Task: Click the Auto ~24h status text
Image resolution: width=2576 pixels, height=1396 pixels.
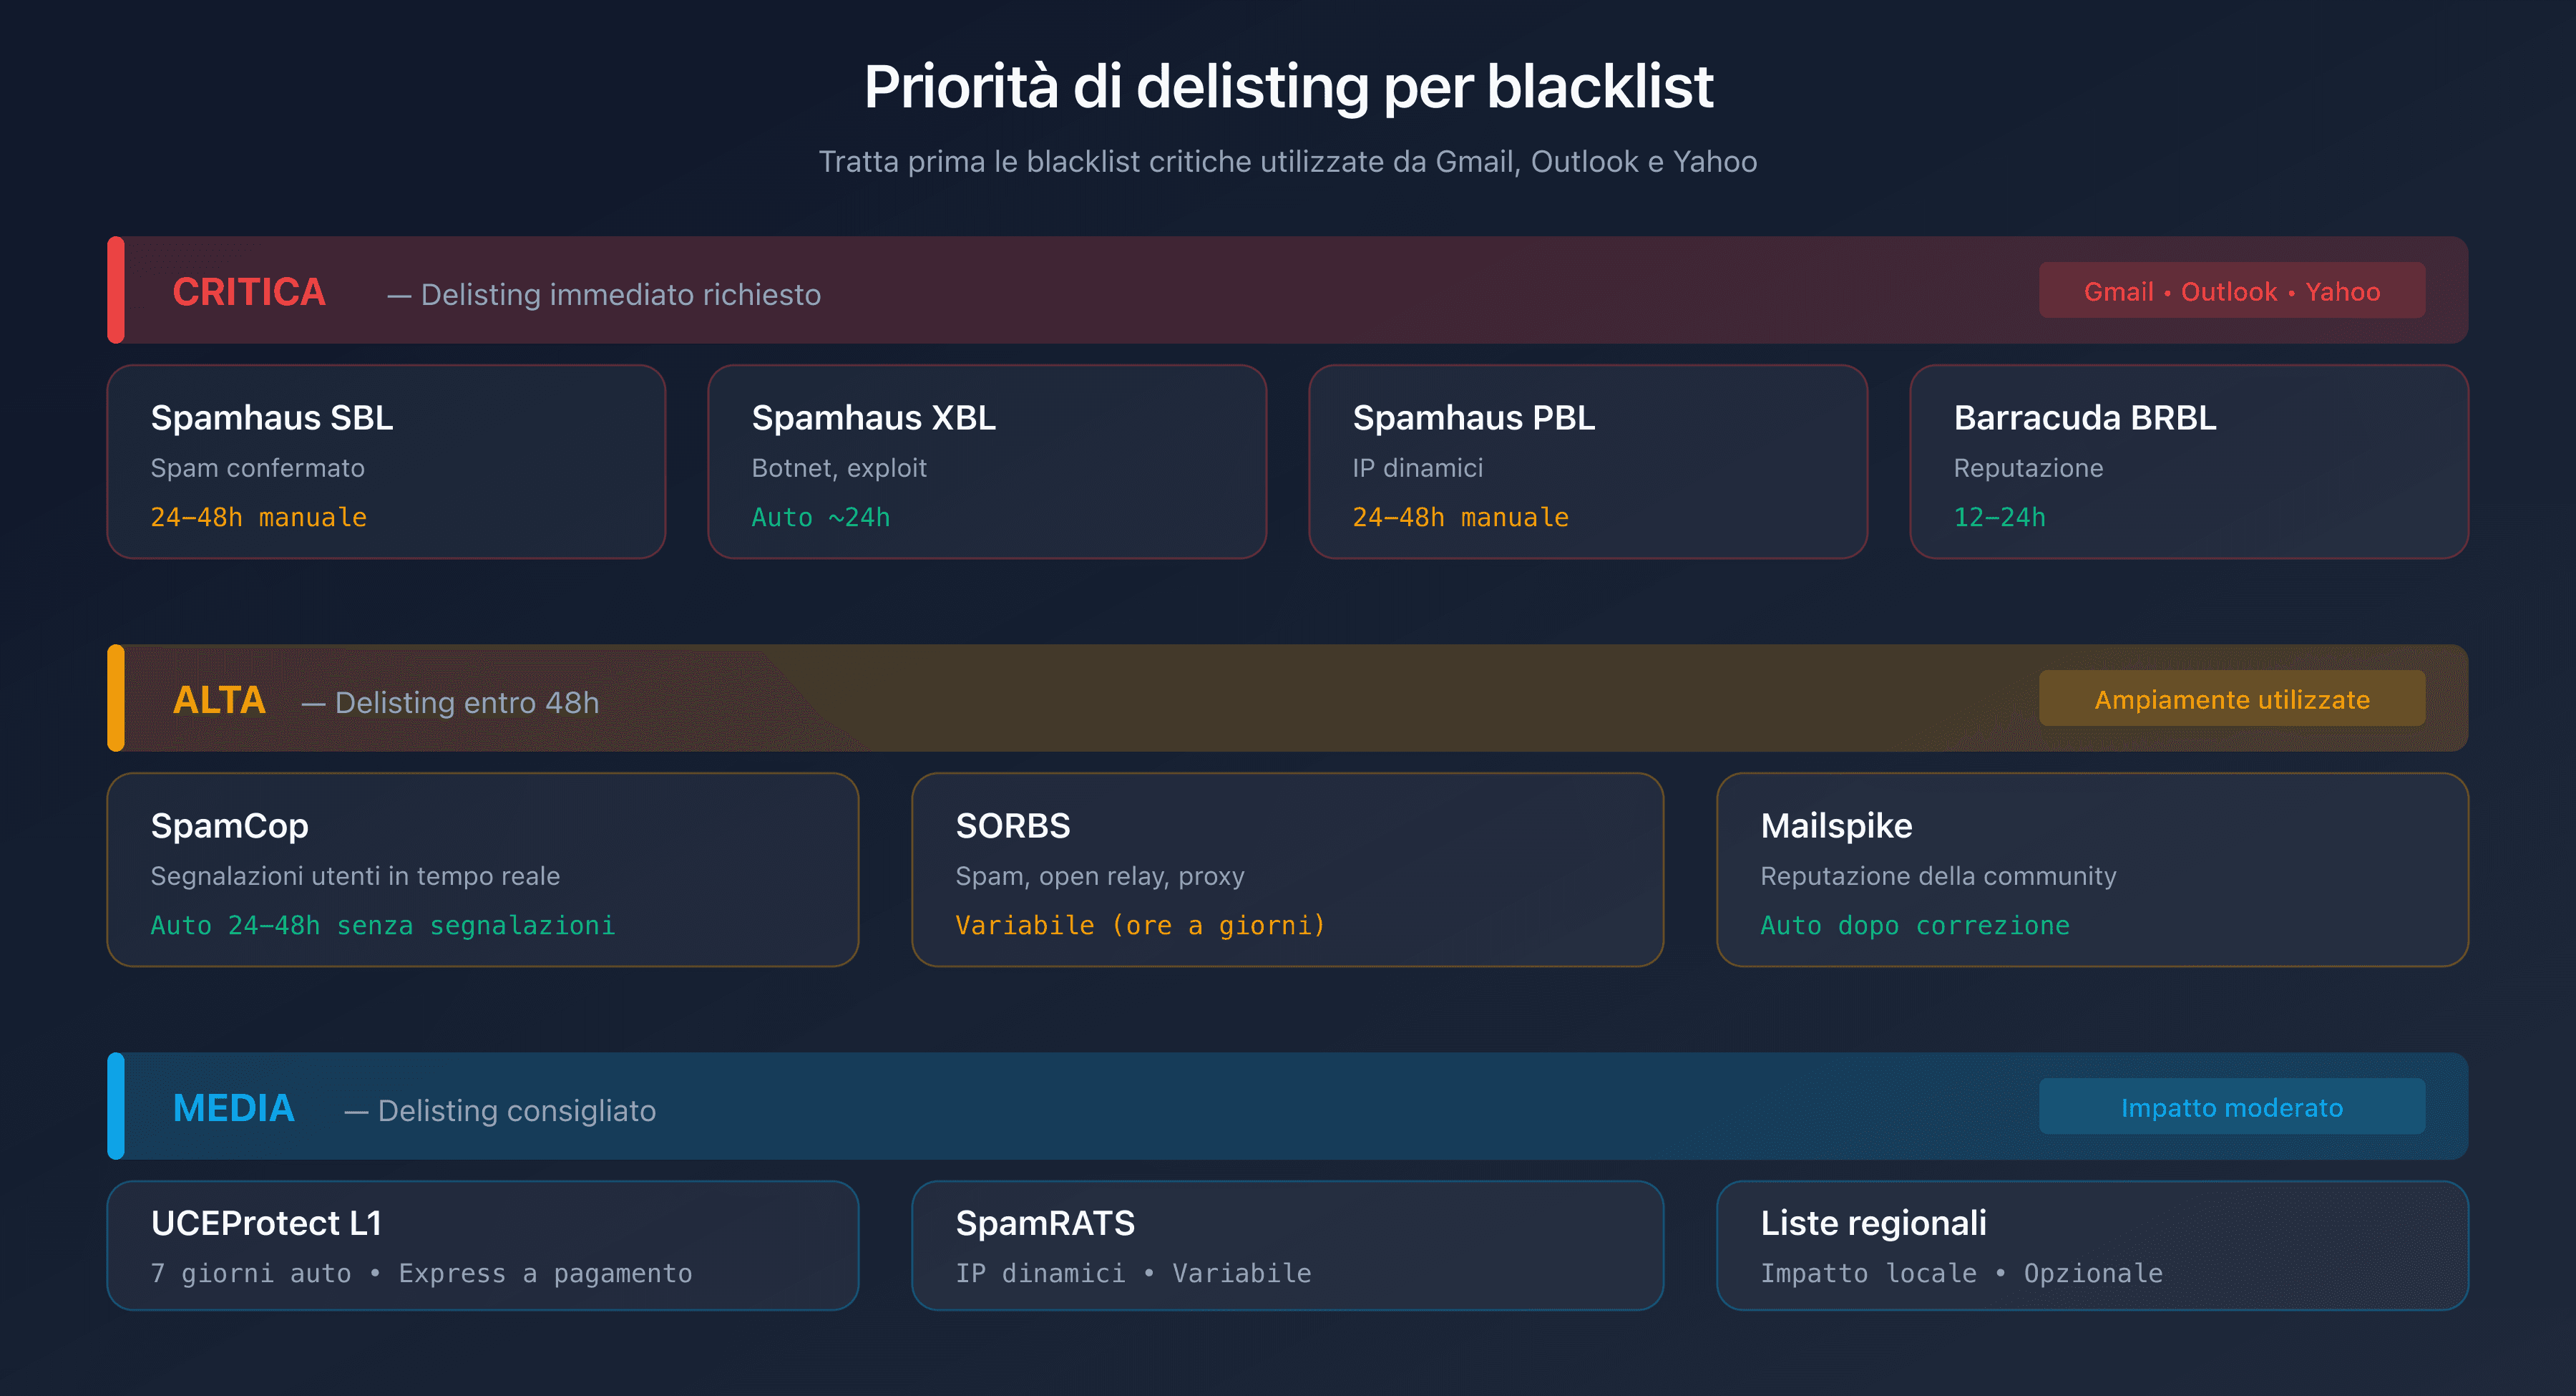Action: [820, 518]
